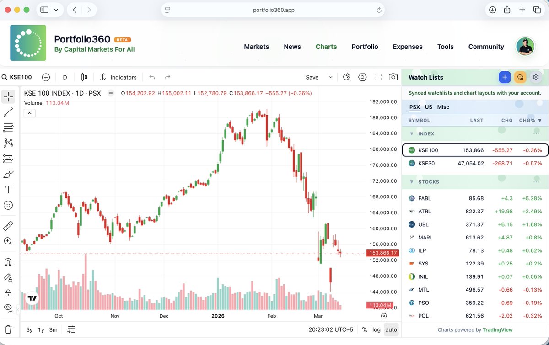Screen dimensions: 549x345
Task: Select the ruler measure tool
Action: pyautogui.click(x=8, y=226)
